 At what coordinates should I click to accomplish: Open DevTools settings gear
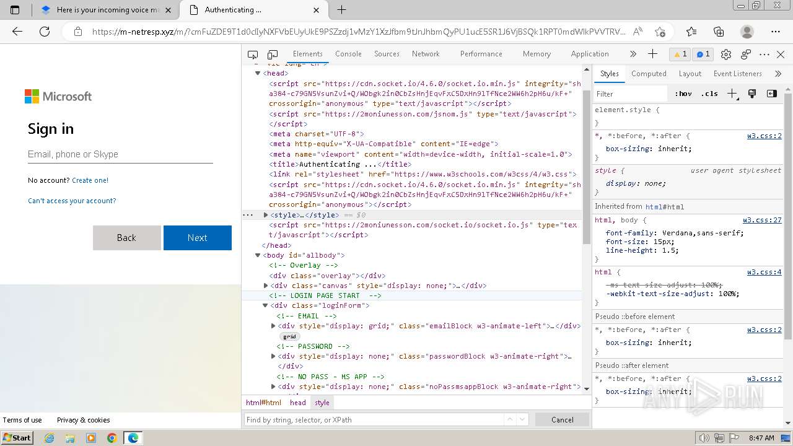(726, 55)
